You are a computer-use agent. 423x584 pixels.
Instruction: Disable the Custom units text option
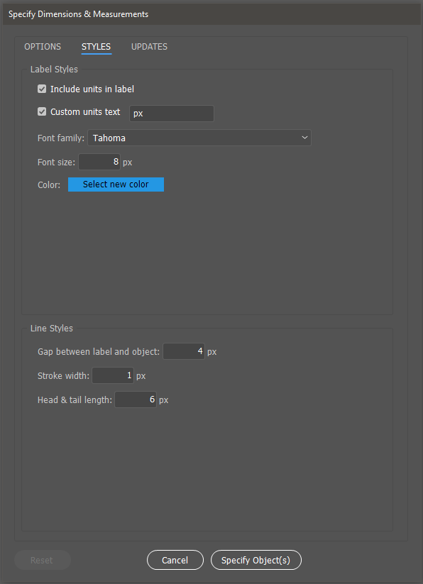click(41, 111)
